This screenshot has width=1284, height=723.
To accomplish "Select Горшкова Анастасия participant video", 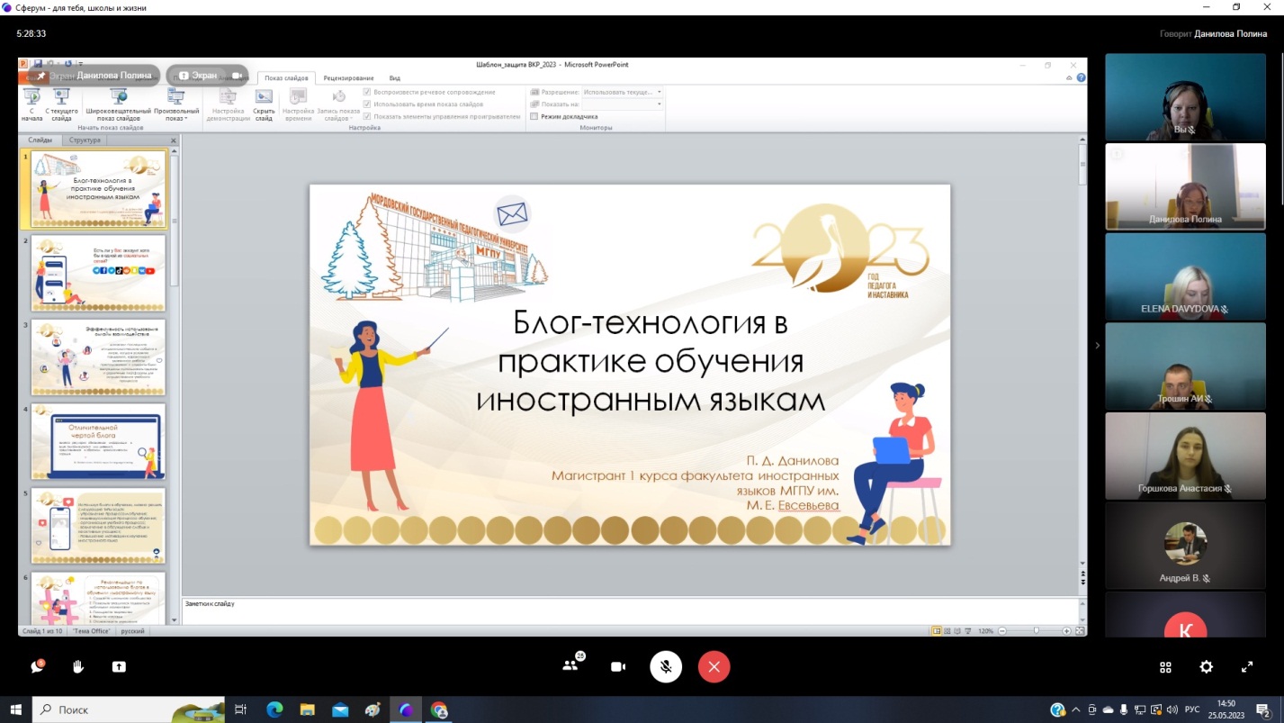I will pos(1185,455).
